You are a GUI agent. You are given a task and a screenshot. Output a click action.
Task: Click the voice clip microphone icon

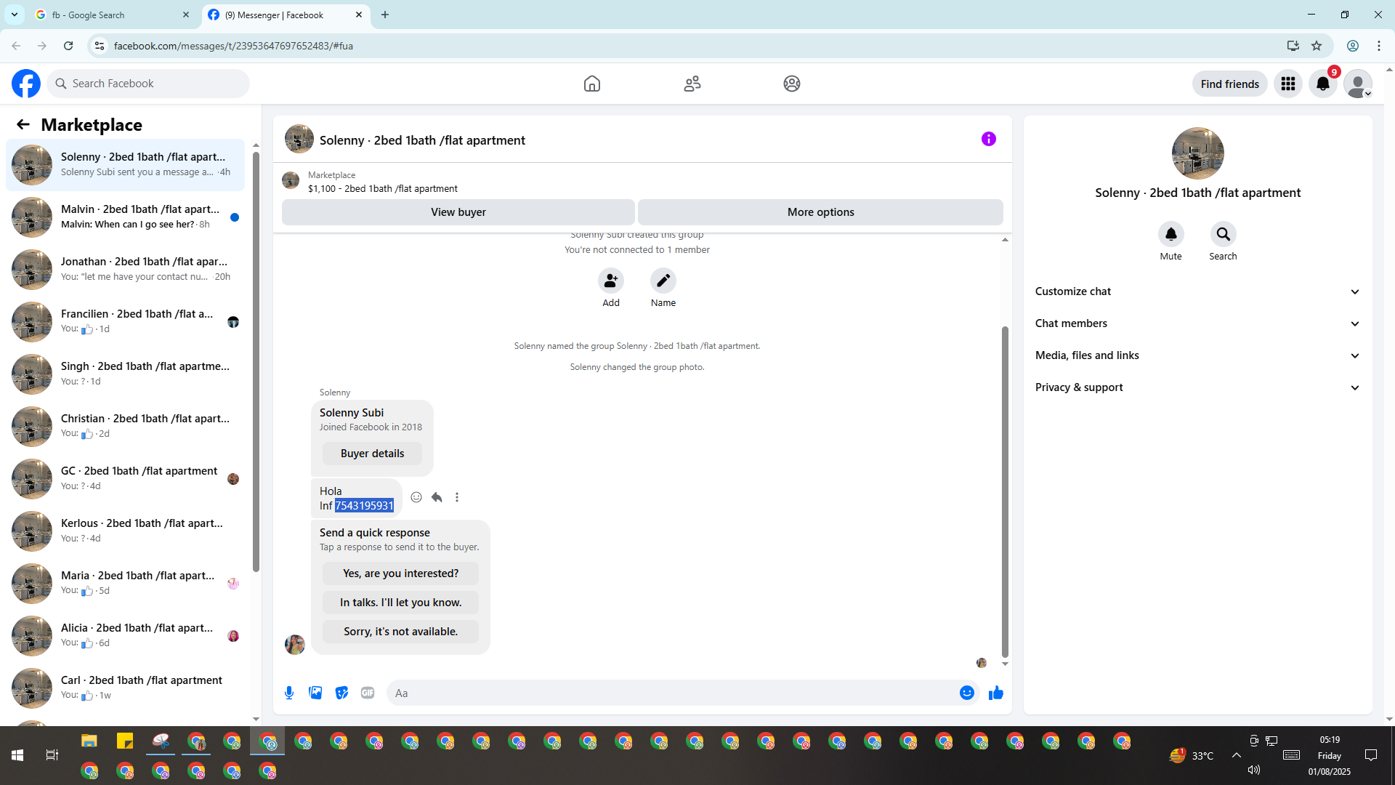[289, 693]
